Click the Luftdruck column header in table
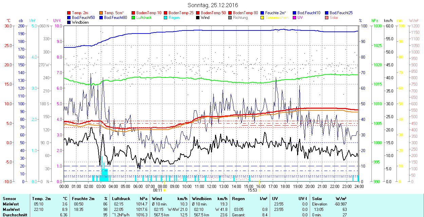 [120, 199]
